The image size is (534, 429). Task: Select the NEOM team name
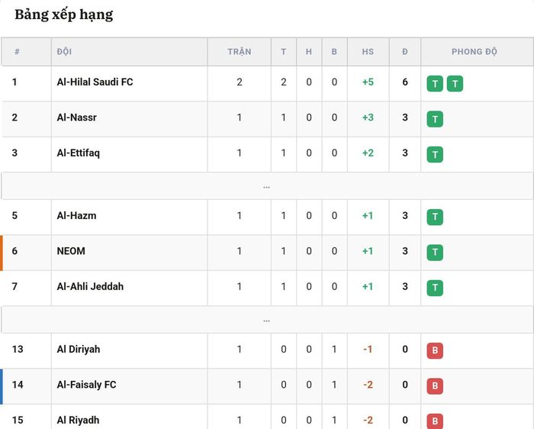(71, 251)
